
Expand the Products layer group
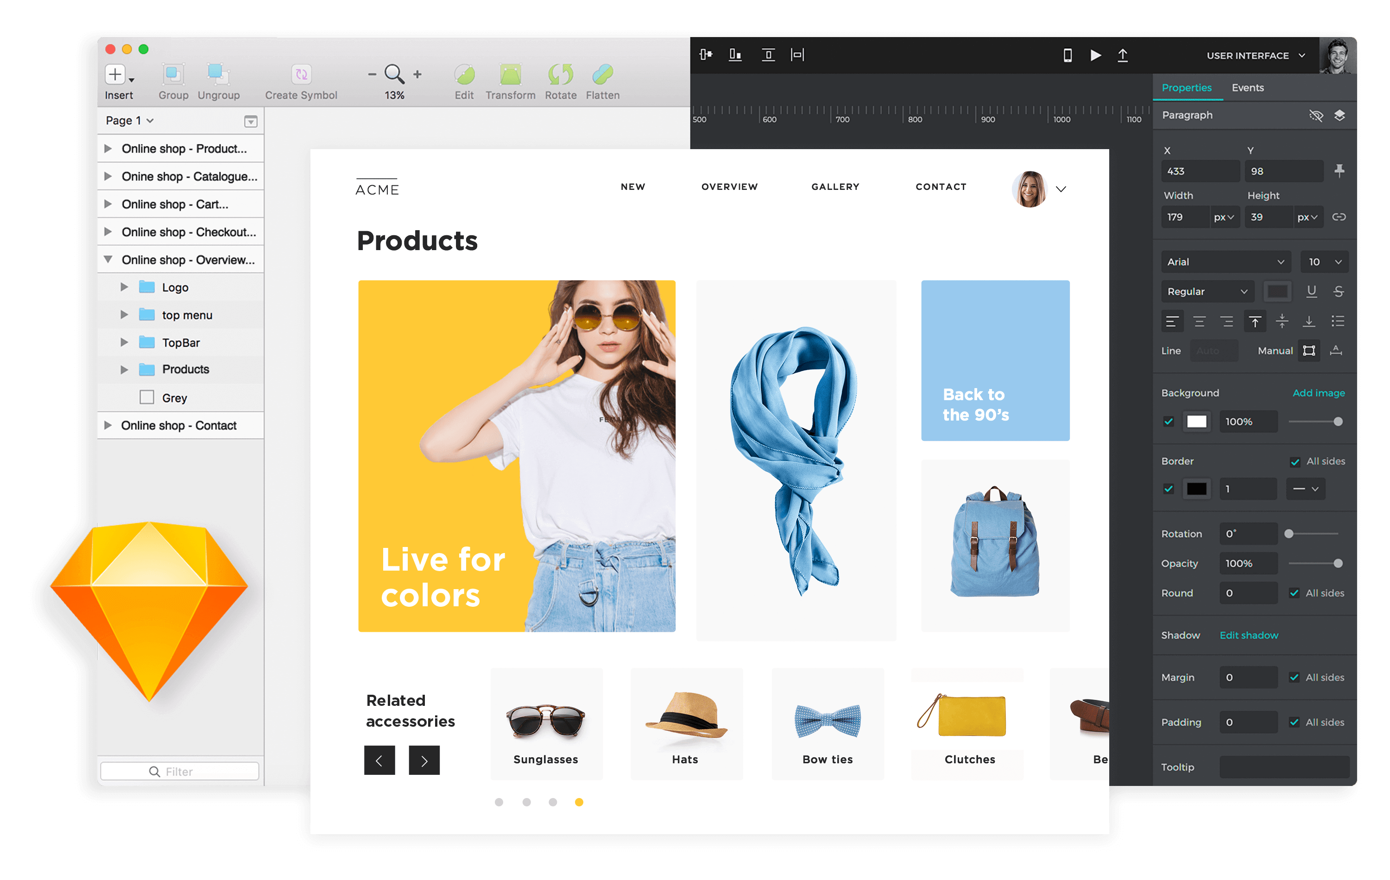[125, 369]
